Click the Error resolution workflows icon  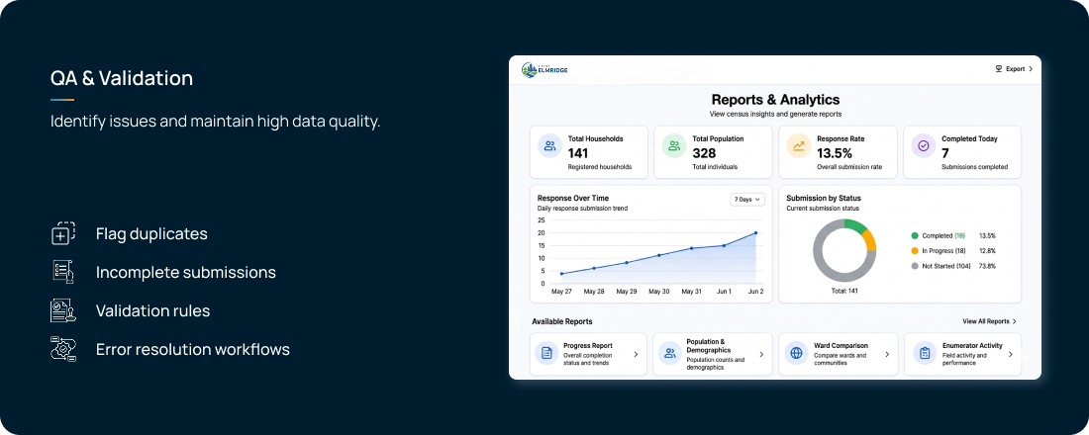point(63,348)
